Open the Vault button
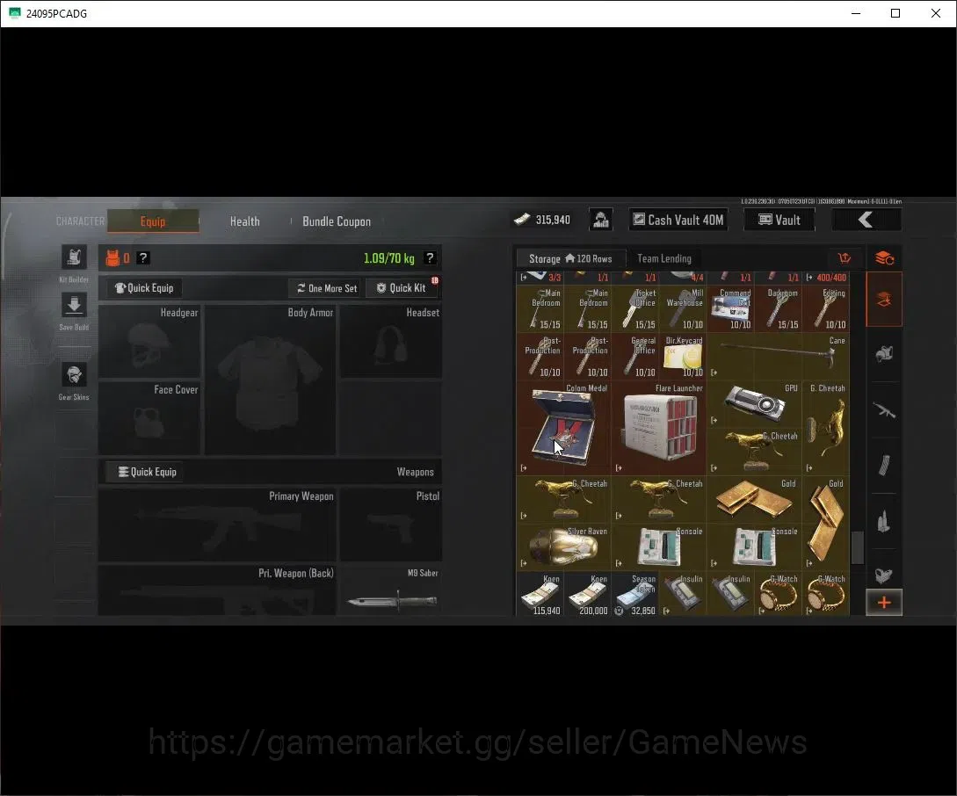 (779, 220)
